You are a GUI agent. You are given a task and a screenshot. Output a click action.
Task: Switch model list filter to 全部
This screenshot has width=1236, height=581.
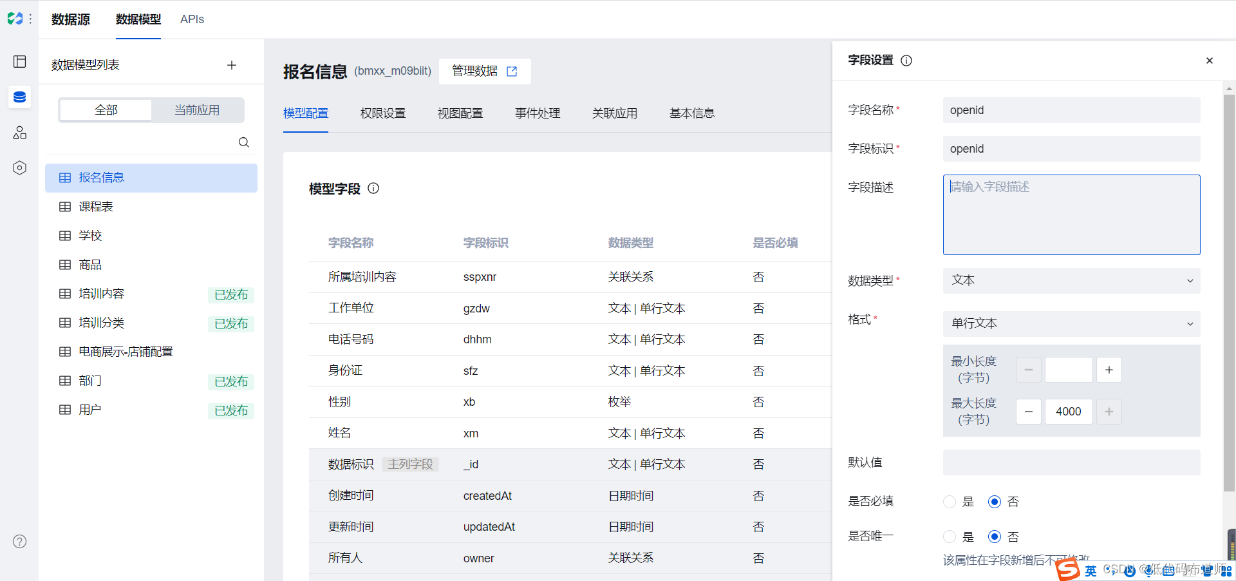106,110
